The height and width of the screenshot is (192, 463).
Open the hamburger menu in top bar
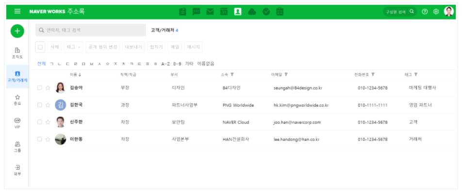17,12
